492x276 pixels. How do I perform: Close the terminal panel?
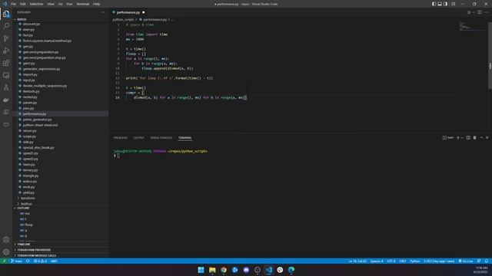coord(487,138)
